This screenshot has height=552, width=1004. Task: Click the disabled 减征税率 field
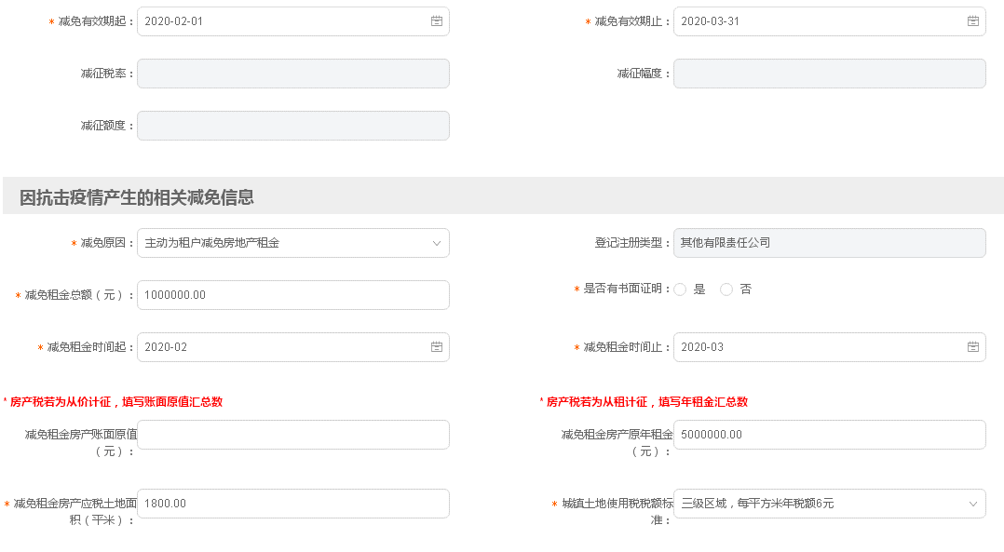click(x=292, y=74)
